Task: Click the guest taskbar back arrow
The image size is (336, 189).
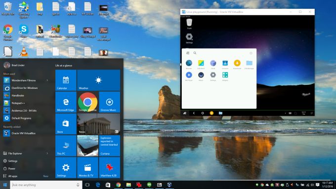Action: (x=194, y=113)
